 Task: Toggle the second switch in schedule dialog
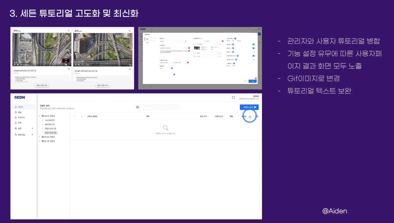(254, 48)
